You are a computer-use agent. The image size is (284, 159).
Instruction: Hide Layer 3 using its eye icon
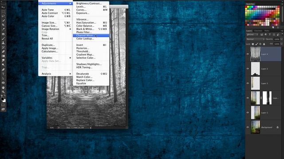(248, 83)
